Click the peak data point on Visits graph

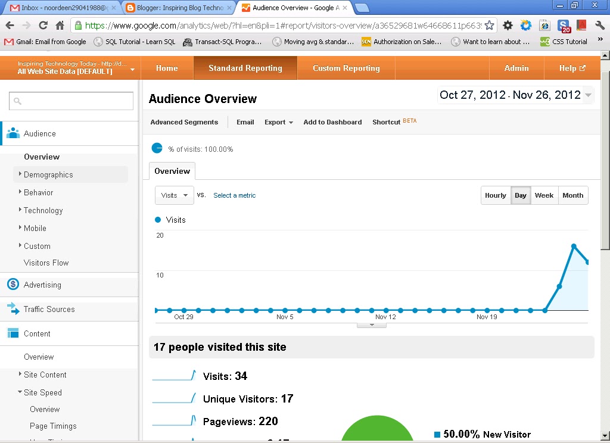point(574,246)
